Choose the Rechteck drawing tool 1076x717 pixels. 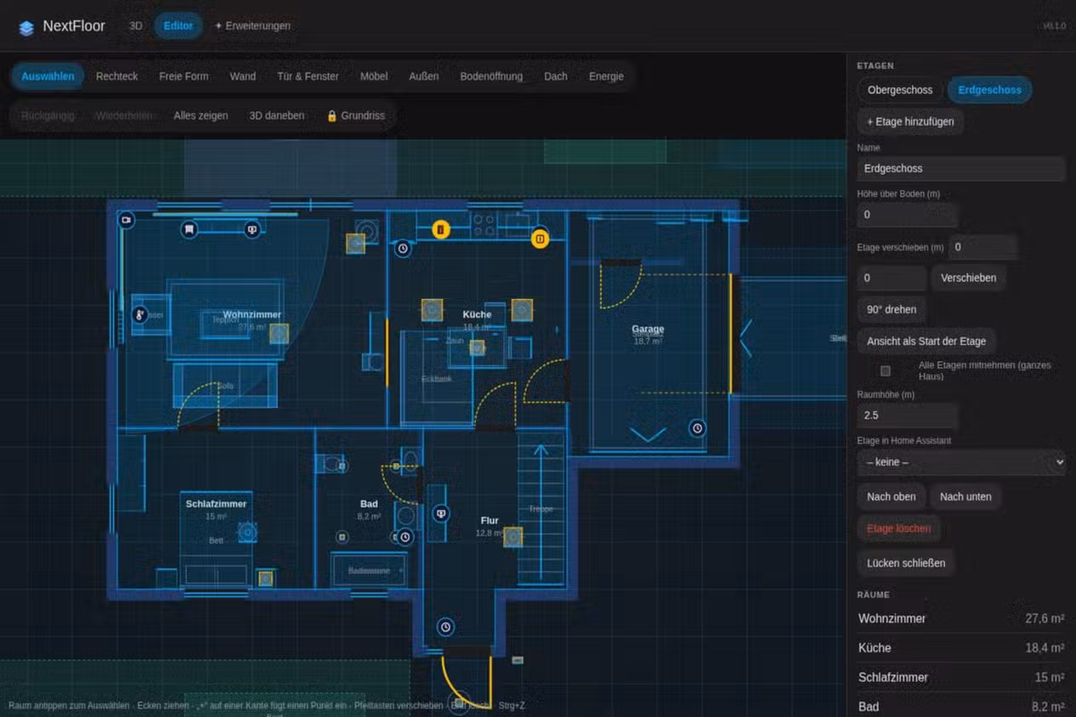click(x=117, y=76)
